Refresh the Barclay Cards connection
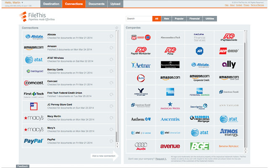 coord(111,71)
